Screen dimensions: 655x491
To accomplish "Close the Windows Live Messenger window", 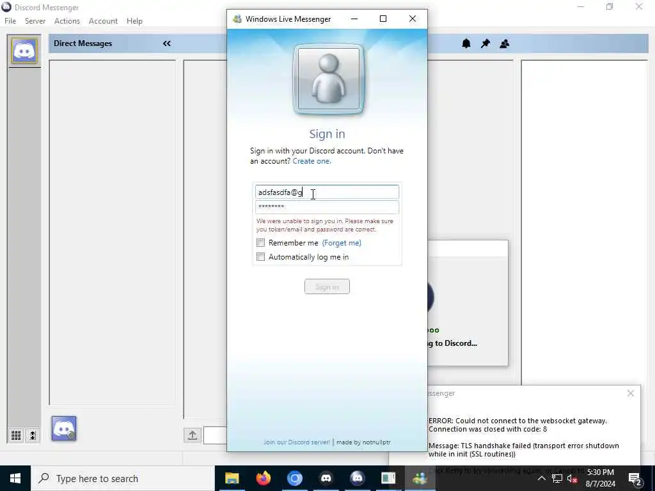I will point(413,19).
